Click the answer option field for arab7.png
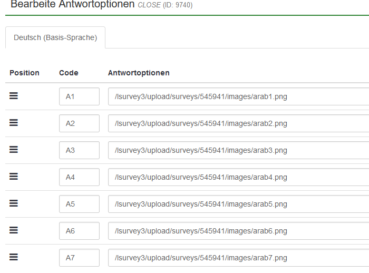Image resolution: width=369 pixels, height=273 pixels. pyautogui.click(x=238, y=258)
